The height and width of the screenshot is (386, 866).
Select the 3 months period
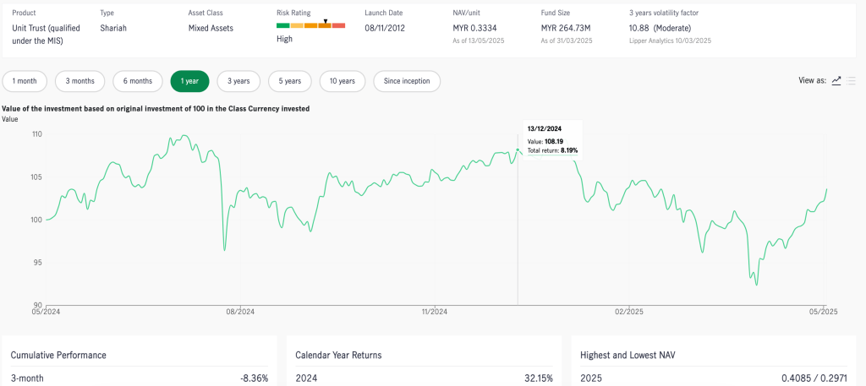click(x=80, y=81)
